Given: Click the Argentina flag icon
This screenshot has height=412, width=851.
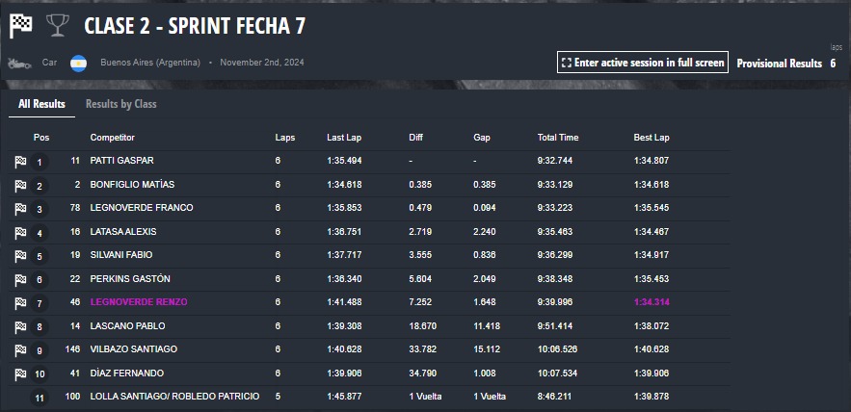Looking at the screenshot, I should (x=79, y=63).
